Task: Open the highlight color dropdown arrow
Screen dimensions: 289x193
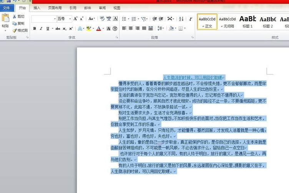Action: [x=93, y=28]
